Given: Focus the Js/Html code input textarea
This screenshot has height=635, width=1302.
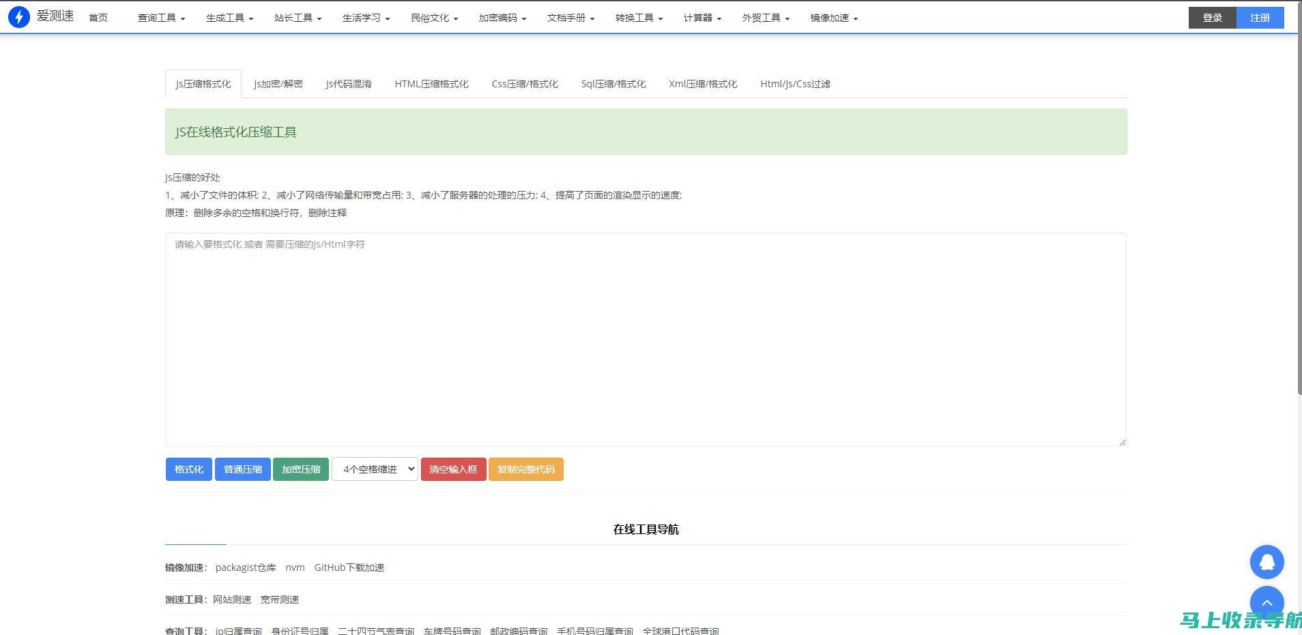Looking at the screenshot, I should [x=646, y=340].
